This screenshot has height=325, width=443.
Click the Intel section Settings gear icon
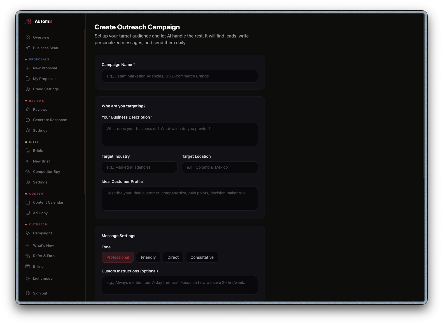coord(28,182)
